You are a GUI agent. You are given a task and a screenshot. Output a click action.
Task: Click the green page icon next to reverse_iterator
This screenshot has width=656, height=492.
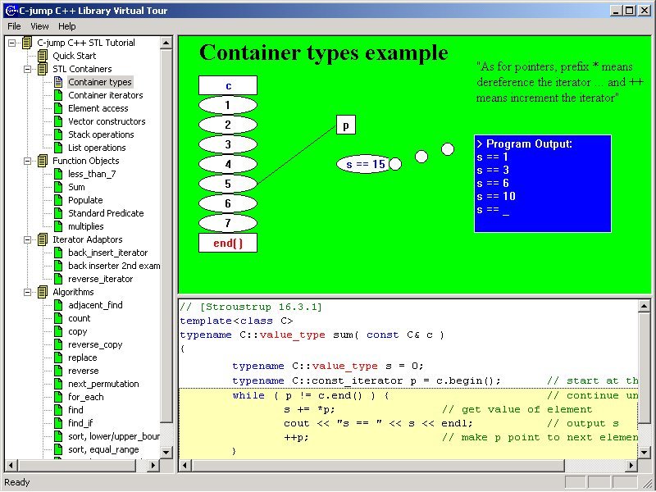(x=58, y=279)
